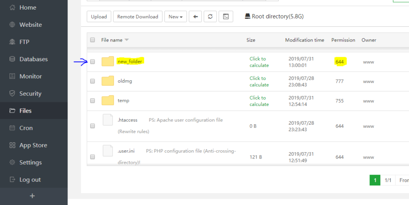Click the Permission column header
Image resolution: width=409 pixels, height=205 pixels.
click(x=343, y=40)
